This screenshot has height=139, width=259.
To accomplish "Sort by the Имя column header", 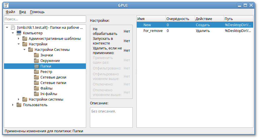I will 151,19.
